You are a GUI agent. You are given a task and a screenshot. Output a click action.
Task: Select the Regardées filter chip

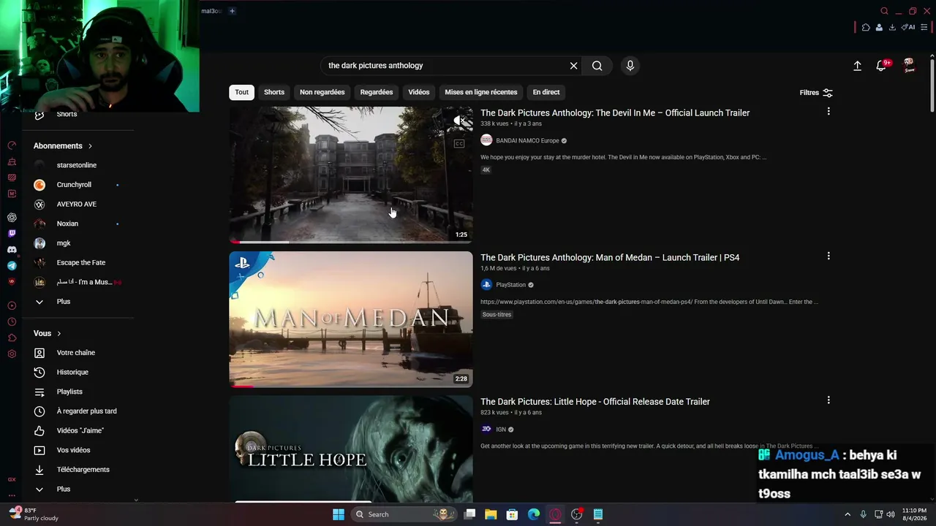[x=377, y=92]
